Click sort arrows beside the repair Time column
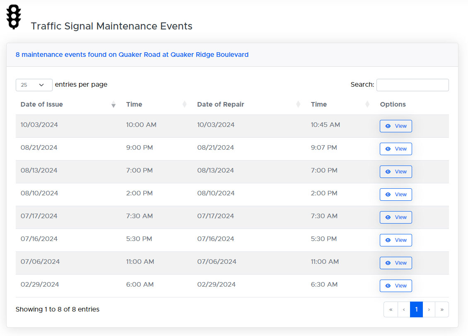The height and width of the screenshot is (336, 468). coord(367,105)
